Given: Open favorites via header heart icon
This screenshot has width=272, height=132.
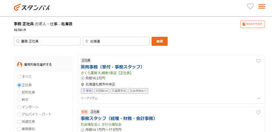Looking at the screenshot, I should pyautogui.click(x=250, y=6).
